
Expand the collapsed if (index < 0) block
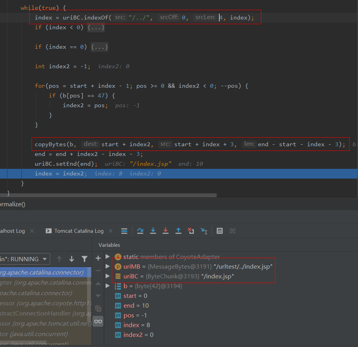coord(96,27)
